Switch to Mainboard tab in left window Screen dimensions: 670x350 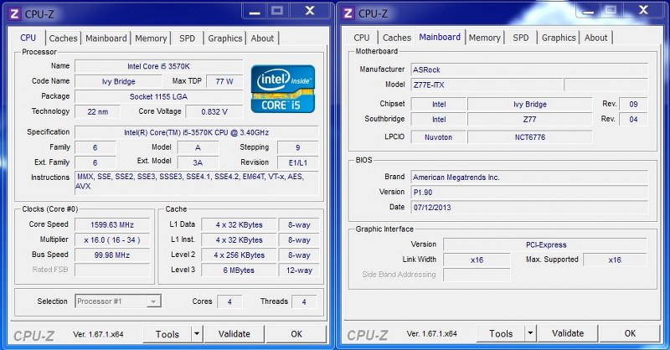click(x=106, y=38)
